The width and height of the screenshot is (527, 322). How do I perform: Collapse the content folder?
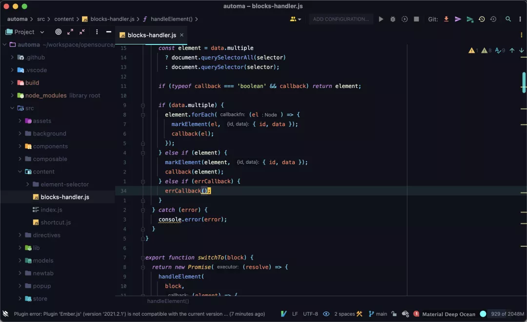(x=20, y=172)
